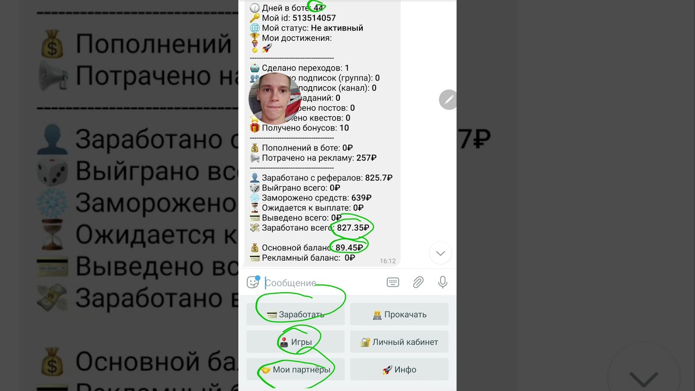Select the Заработать keyboard button
Viewport: 695px width, 391px height.
[295, 314]
